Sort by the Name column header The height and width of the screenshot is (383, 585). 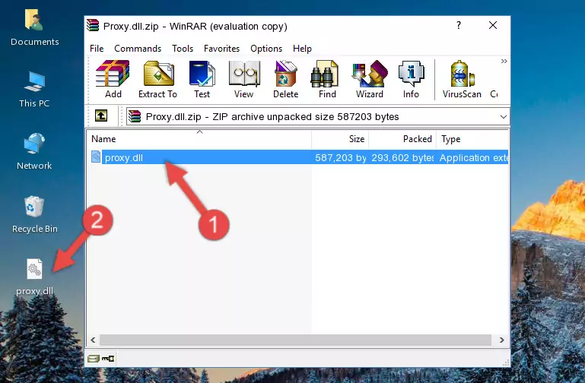click(199, 139)
